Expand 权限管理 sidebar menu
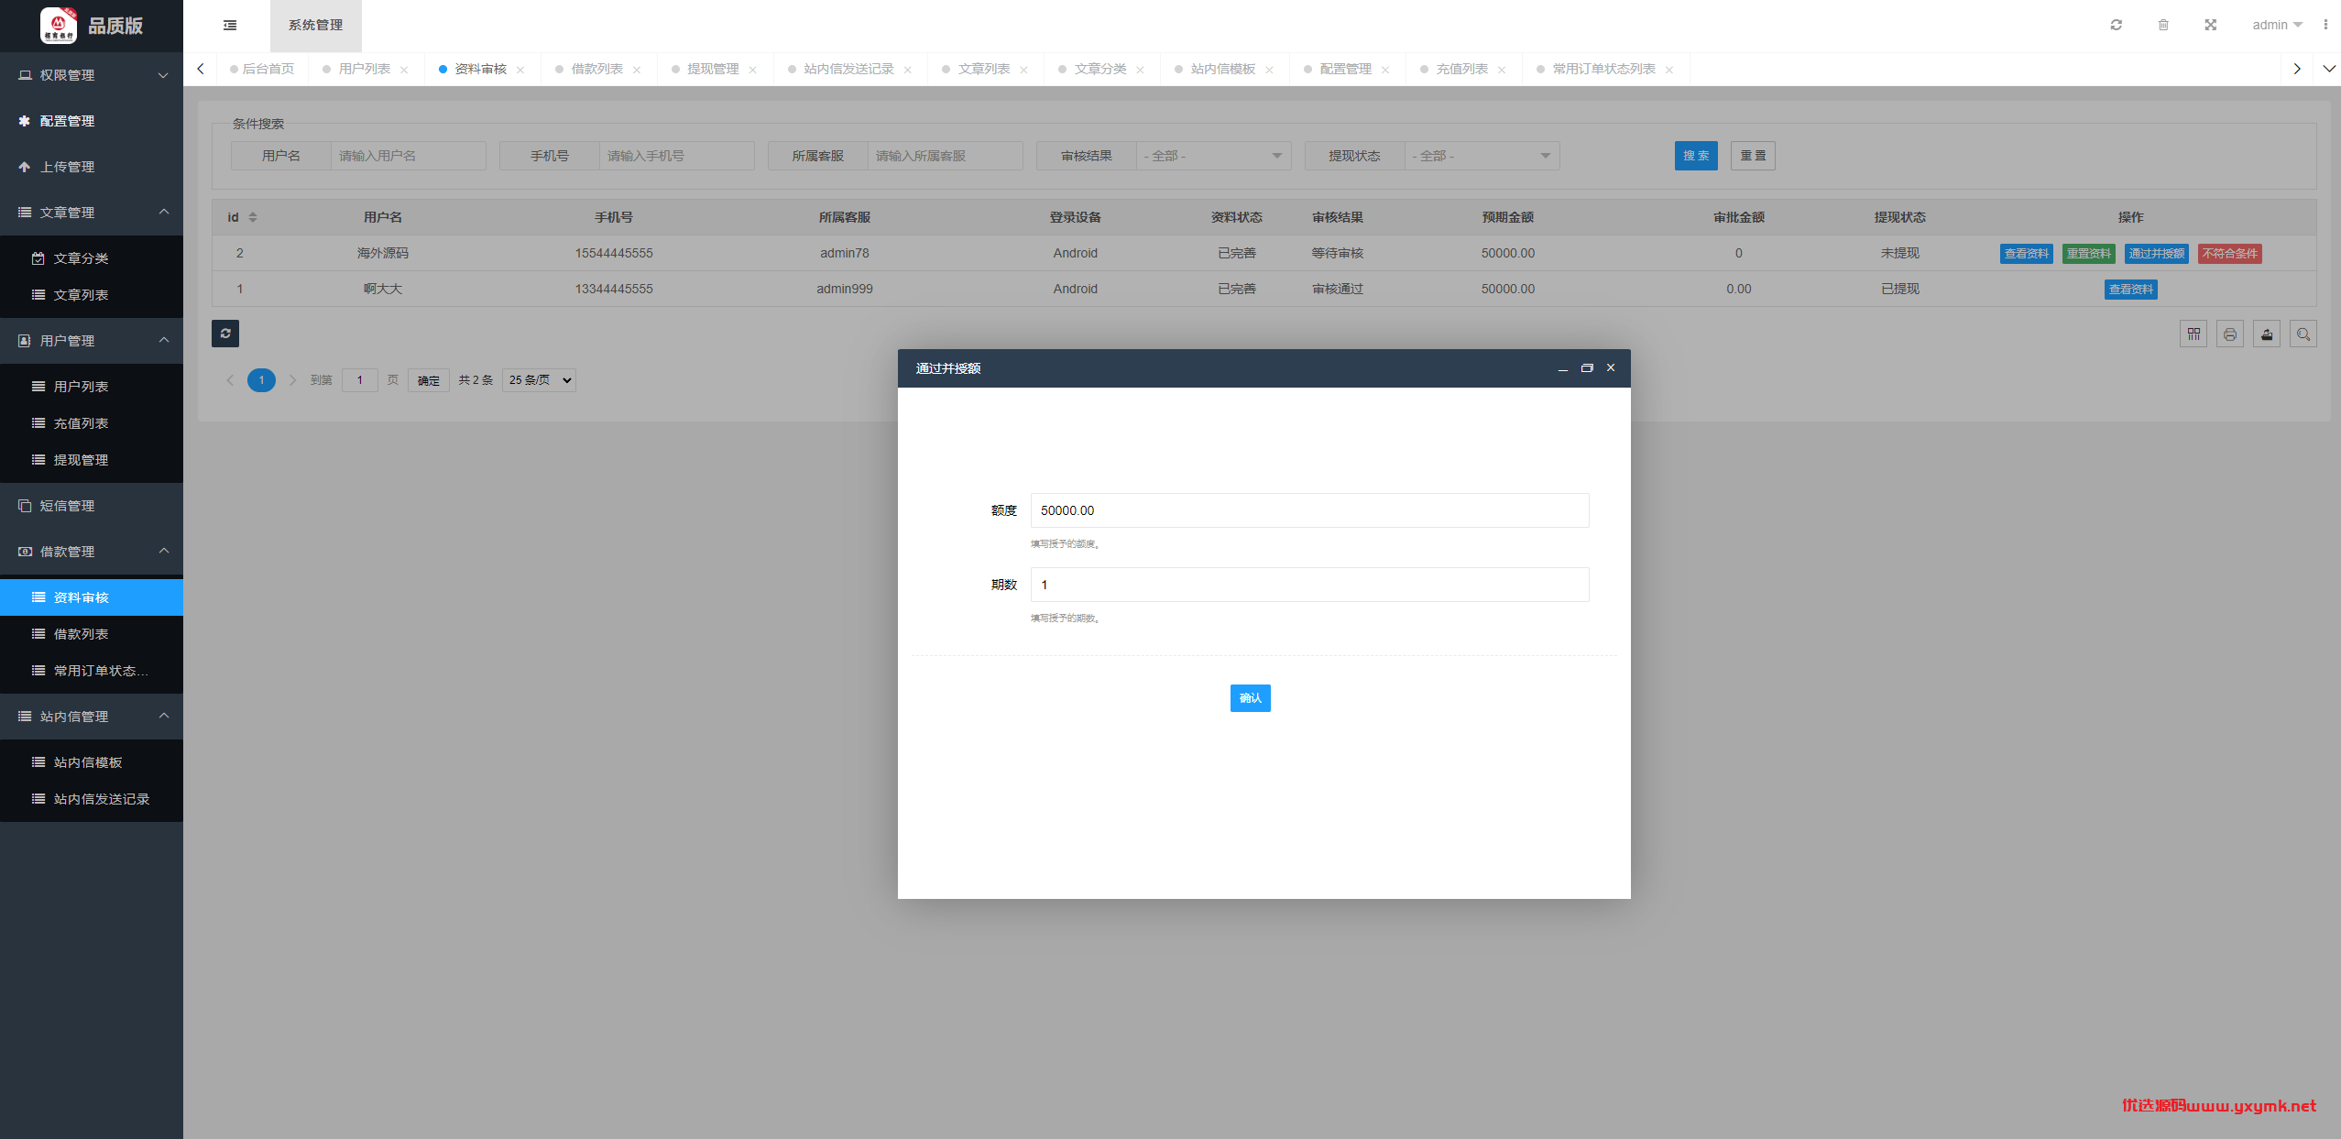Image resolution: width=2341 pixels, height=1139 pixels. point(92,75)
